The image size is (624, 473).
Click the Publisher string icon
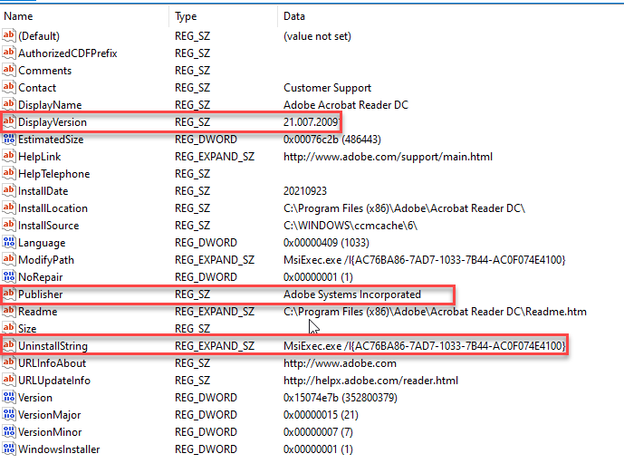pyautogui.click(x=9, y=294)
